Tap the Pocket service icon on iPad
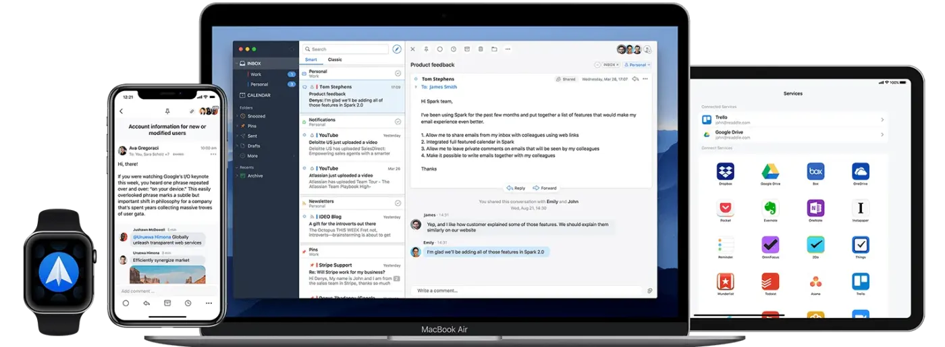 point(726,208)
